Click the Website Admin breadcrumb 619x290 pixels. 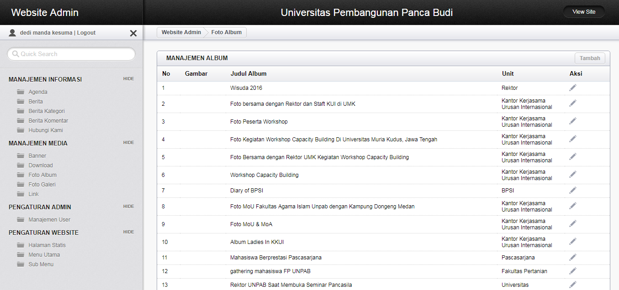(181, 32)
